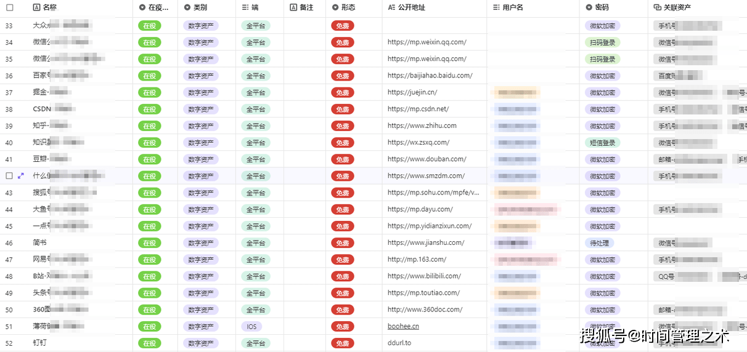Click the link icon beside 关联资产 header
Screen dimensions: 747x352
(657, 7)
